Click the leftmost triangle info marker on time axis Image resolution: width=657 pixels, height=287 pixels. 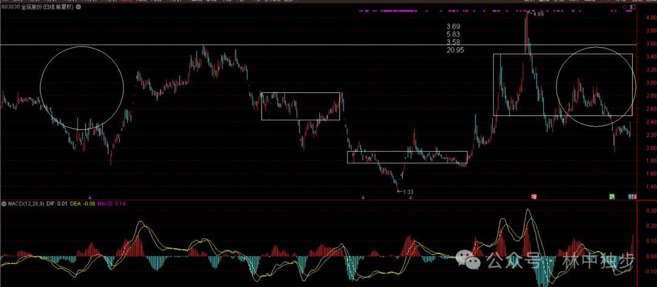coord(90,197)
